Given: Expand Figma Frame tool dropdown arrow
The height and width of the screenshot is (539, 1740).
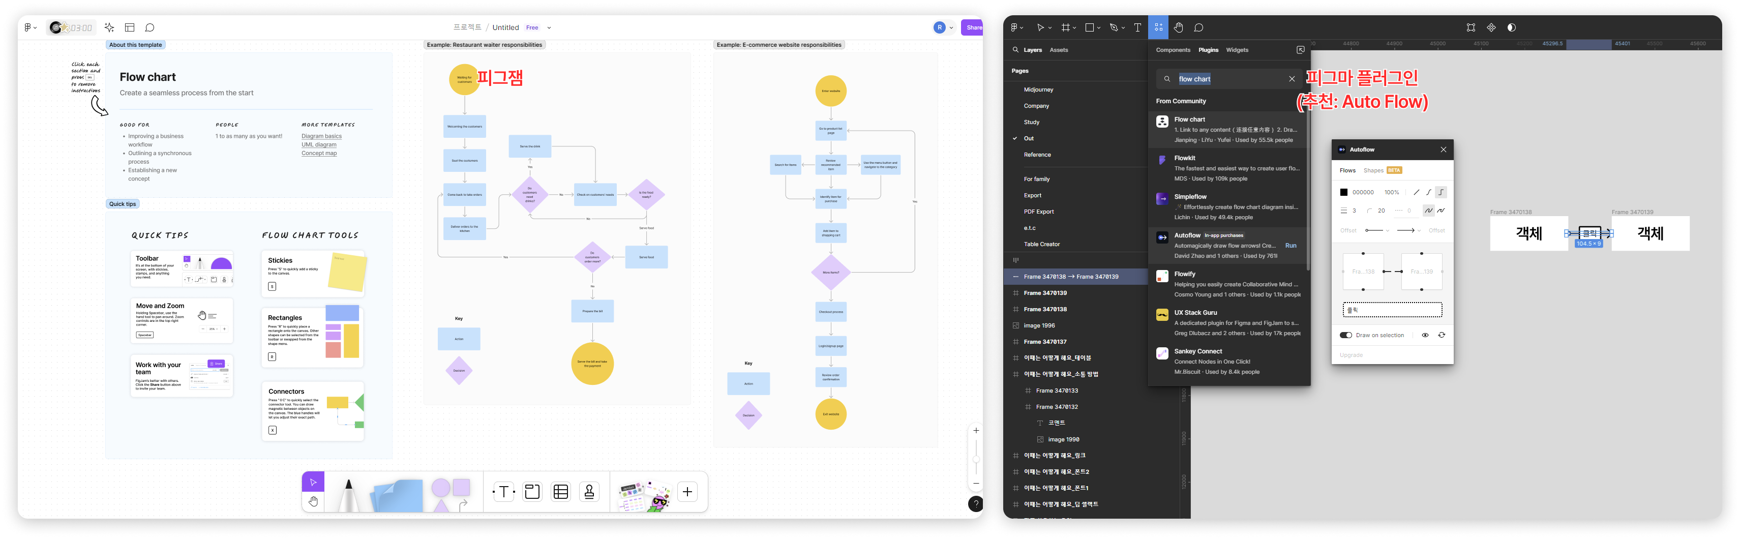Looking at the screenshot, I should (x=1075, y=28).
